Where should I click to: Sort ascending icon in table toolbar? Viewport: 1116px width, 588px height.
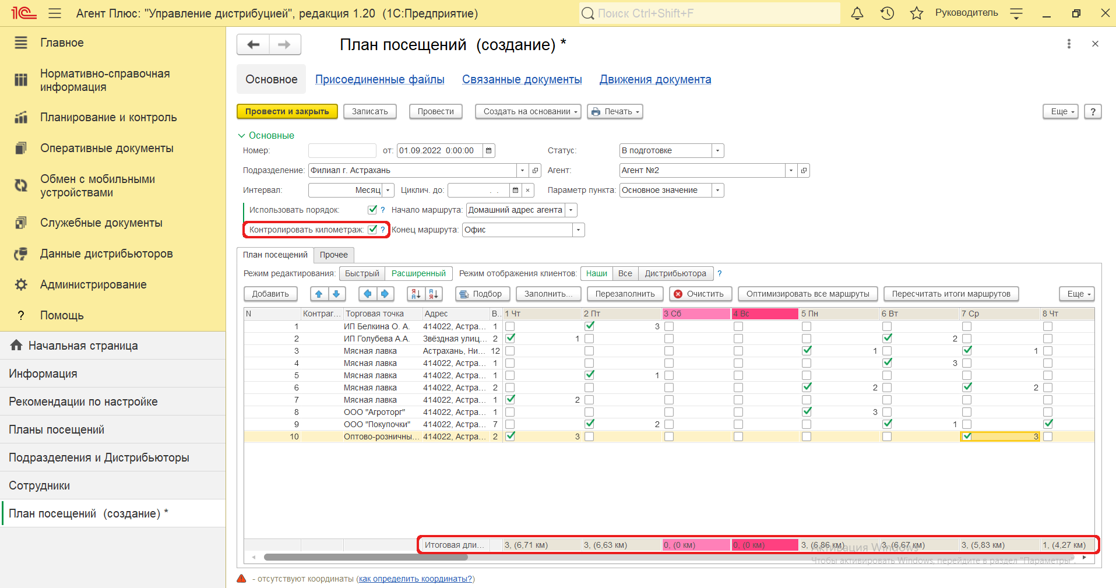pos(416,294)
